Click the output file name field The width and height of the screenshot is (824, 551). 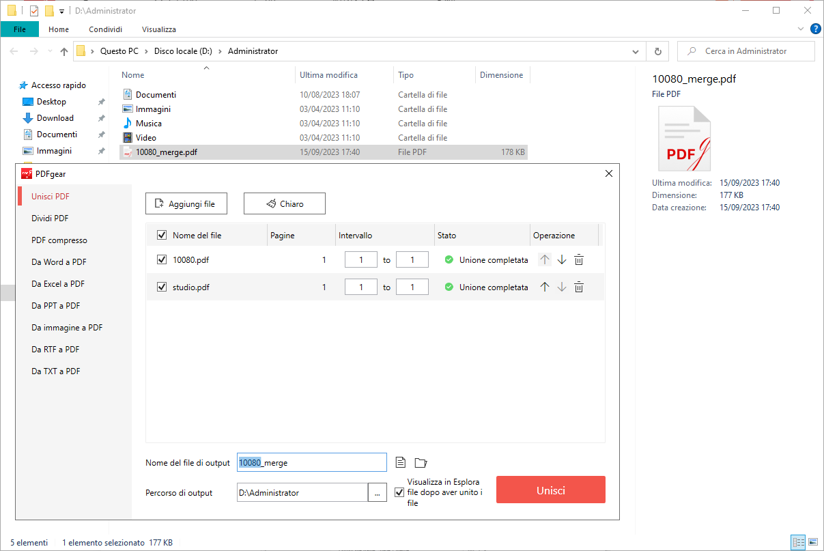pos(311,463)
